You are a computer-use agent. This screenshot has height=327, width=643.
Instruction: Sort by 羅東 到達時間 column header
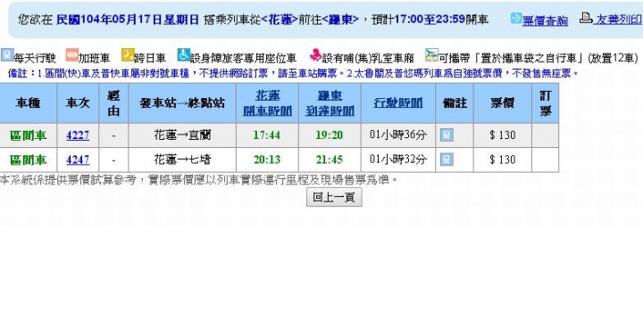point(330,102)
